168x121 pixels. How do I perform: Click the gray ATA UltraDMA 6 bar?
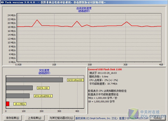[18, 96]
